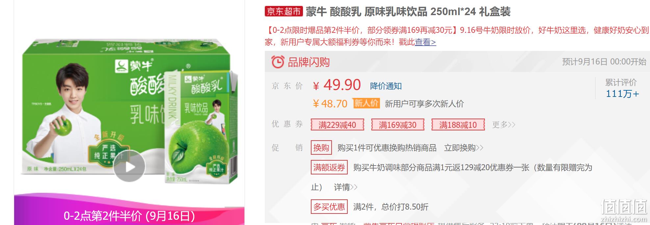Claim the 满229减40 coupon
650x225 pixels.
(x=337, y=125)
